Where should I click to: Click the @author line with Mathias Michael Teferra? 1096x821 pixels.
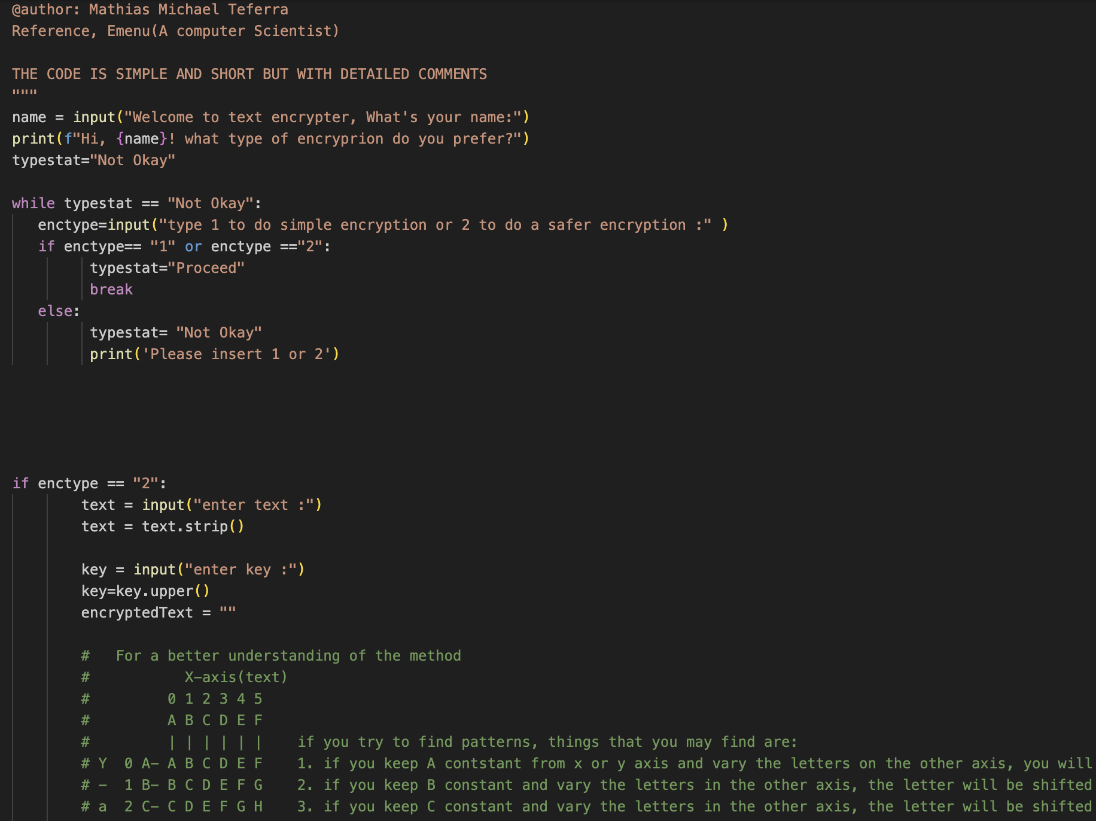[x=150, y=10]
